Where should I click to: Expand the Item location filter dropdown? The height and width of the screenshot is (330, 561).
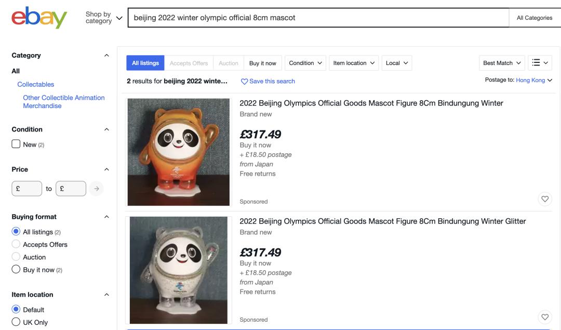point(354,63)
